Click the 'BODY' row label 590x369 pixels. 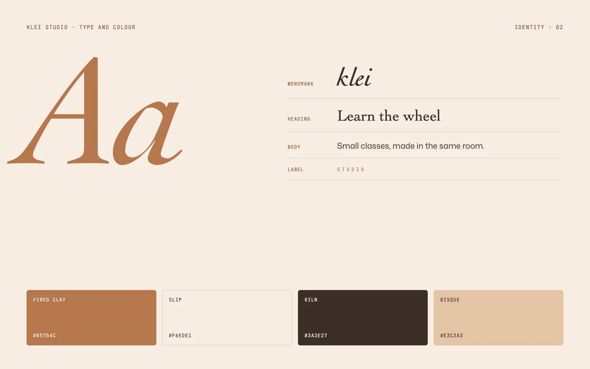[x=294, y=147]
